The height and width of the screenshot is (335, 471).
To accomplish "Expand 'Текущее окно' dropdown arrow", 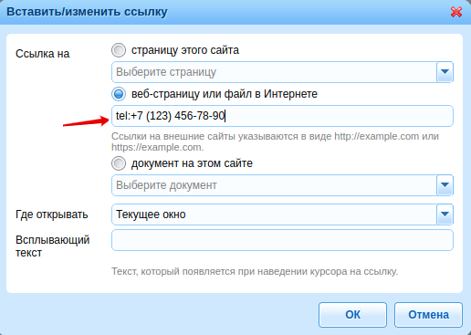I will tap(445, 215).
